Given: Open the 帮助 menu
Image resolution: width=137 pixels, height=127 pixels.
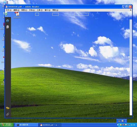Looking at the screenshot, I should click(55, 10).
